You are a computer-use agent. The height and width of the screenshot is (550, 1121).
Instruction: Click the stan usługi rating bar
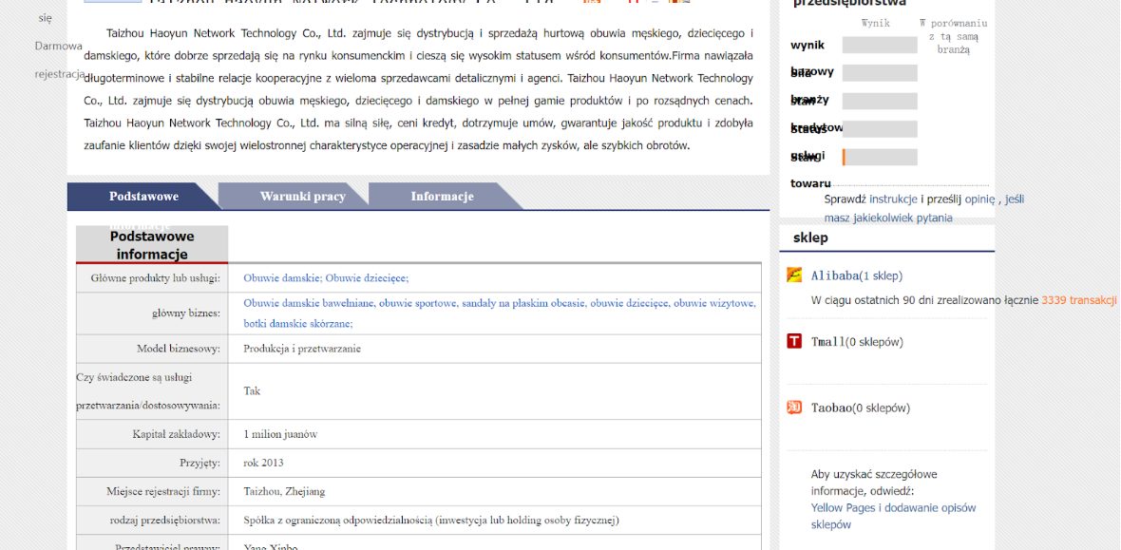pos(880,158)
